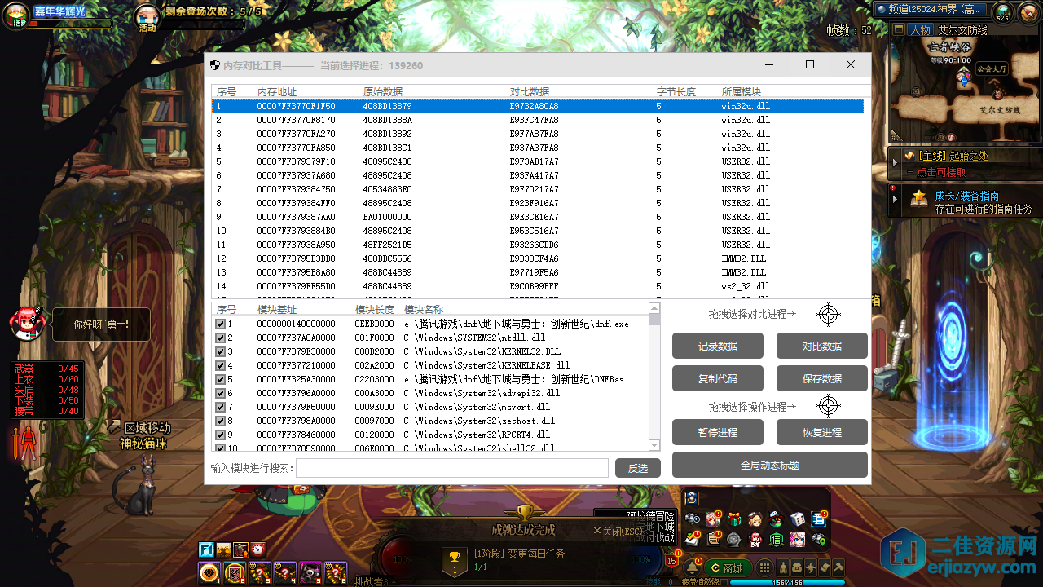Click the notification bell icon
Viewport: 1043px width, 587px height.
click(x=692, y=567)
